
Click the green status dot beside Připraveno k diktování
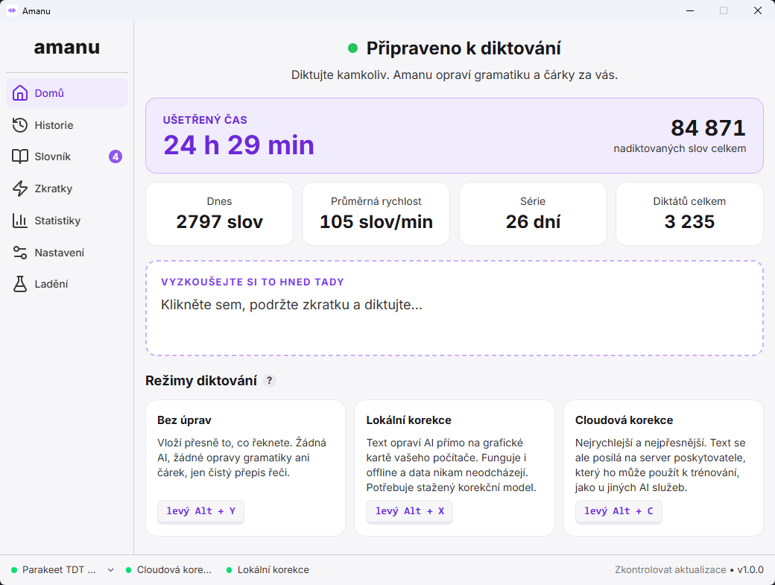[x=352, y=48]
